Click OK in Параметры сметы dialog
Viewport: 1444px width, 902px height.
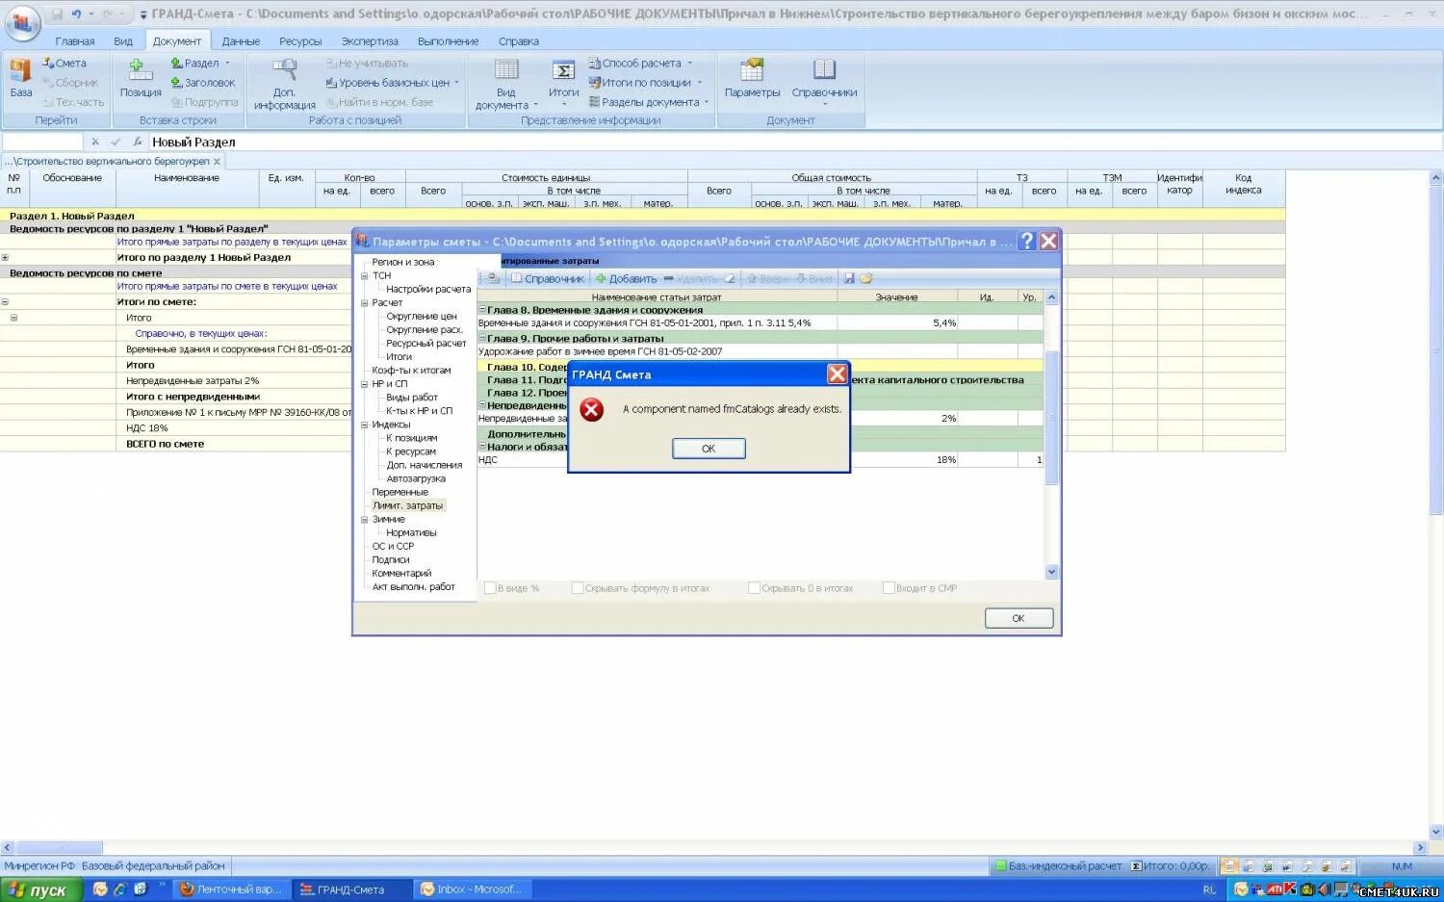click(1019, 618)
